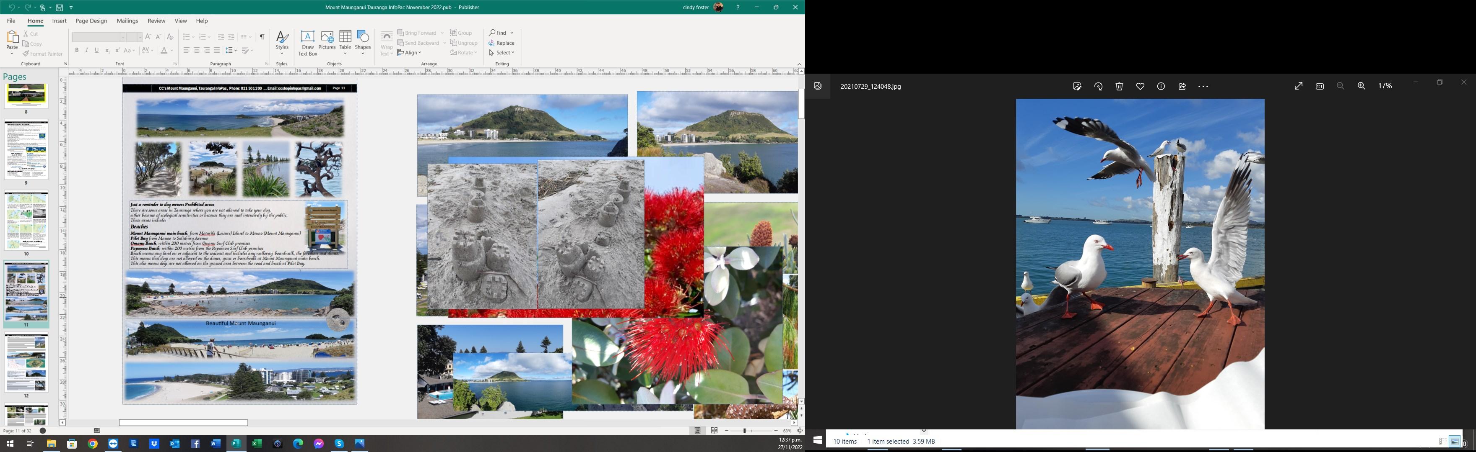Switch to single page view
Image resolution: width=1476 pixels, height=452 pixels.
click(697, 431)
